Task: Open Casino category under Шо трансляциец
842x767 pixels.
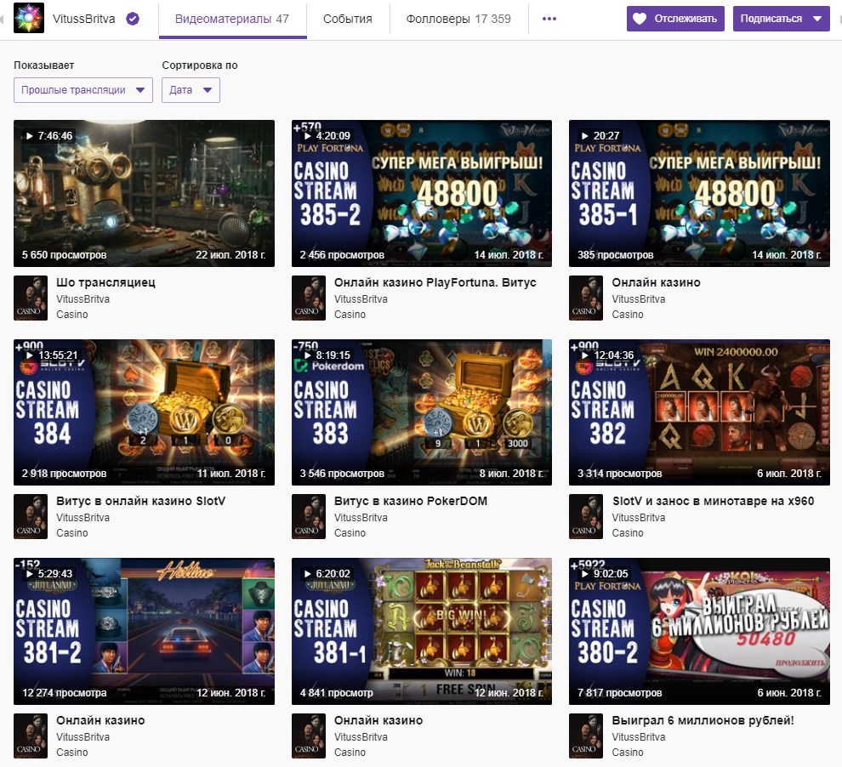Action: pyautogui.click(x=72, y=315)
